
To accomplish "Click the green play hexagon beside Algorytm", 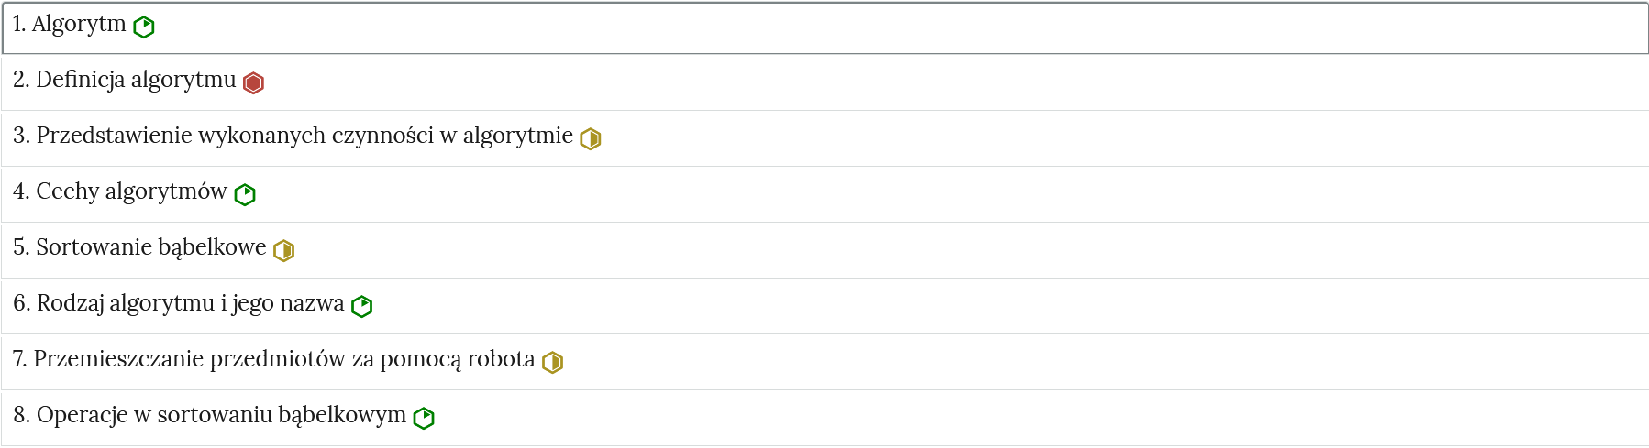I will pos(144,27).
